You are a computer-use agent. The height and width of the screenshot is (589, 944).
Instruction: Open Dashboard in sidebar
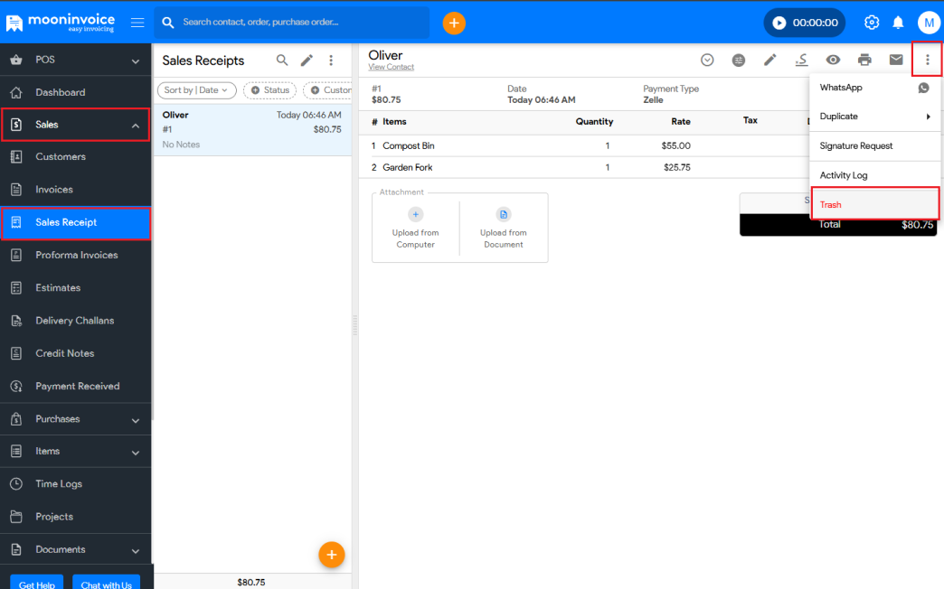pyautogui.click(x=76, y=92)
